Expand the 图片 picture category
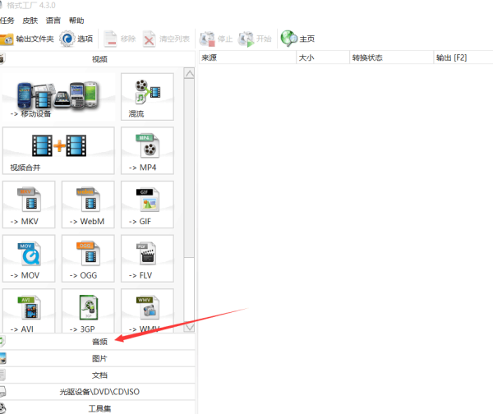Screen dimensions: 493x414 point(99,358)
